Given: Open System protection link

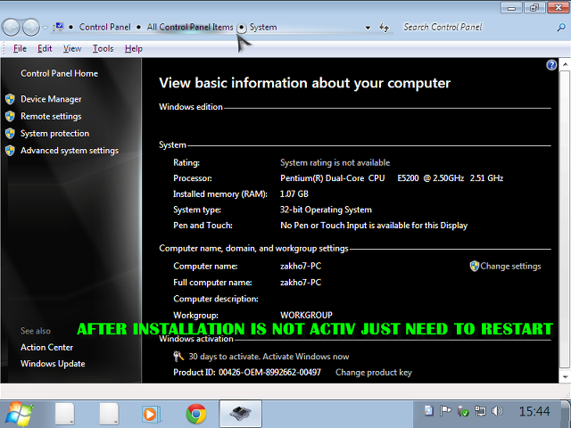Looking at the screenshot, I should 54,134.
